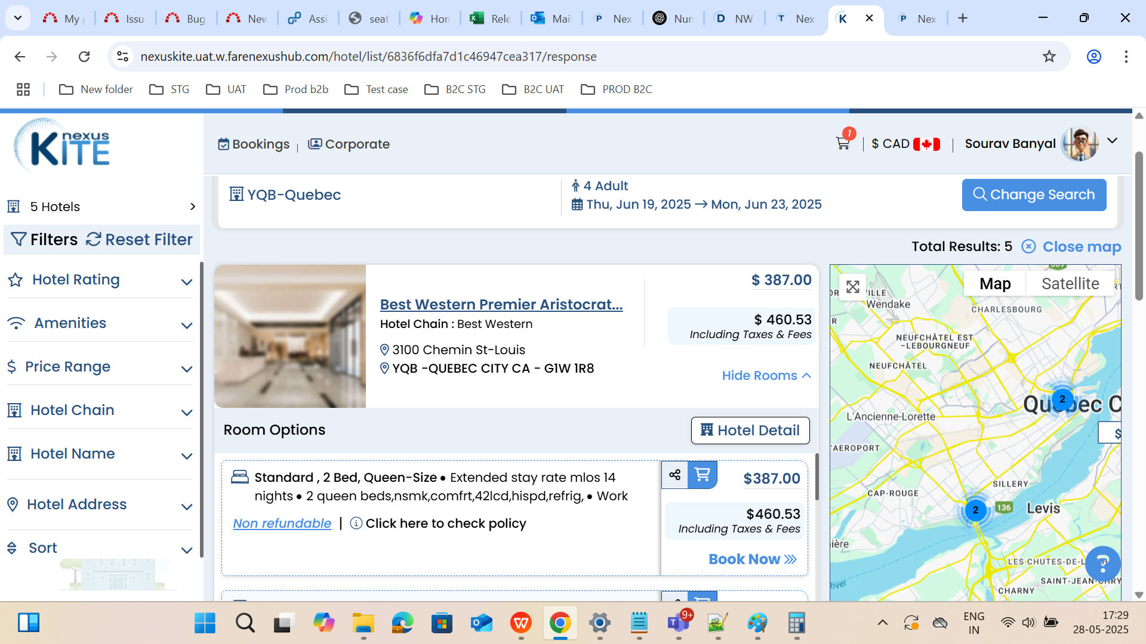This screenshot has height=644, width=1146.
Task: Click the page vertical scrollbar
Action: (x=1139, y=227)
